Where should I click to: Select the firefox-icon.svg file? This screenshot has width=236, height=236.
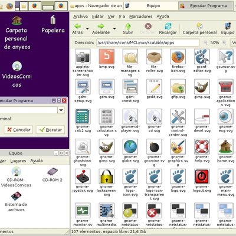click(x=178, y=57)
